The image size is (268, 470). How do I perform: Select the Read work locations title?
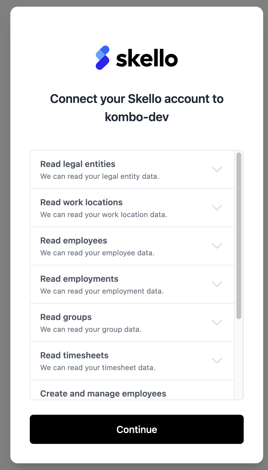pos(81,202)
